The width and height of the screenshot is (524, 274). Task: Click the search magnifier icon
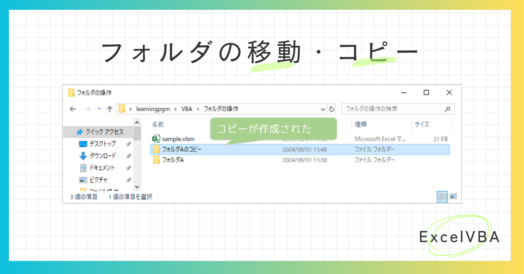[447, 109]
